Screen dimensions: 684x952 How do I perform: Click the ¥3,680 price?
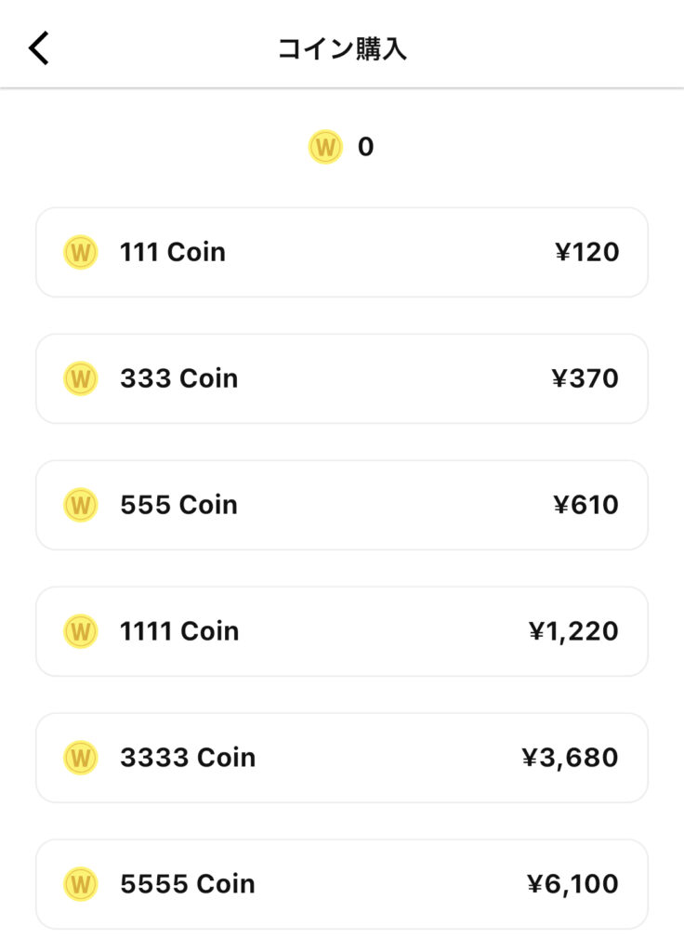pos(570,758)
